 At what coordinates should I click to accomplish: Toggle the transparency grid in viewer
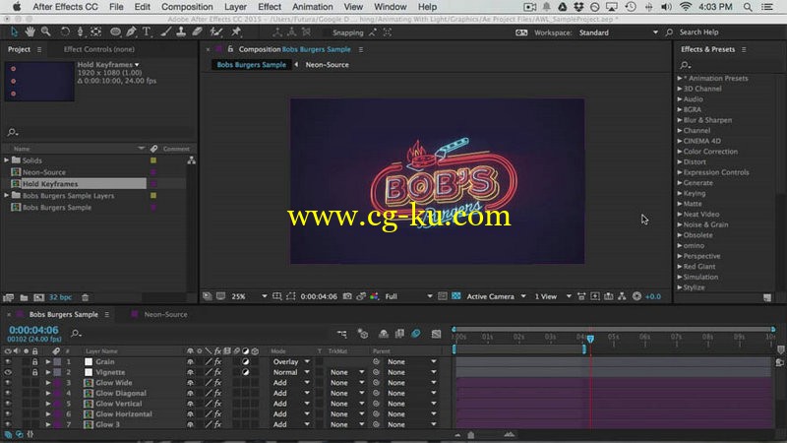pos(455,296)
